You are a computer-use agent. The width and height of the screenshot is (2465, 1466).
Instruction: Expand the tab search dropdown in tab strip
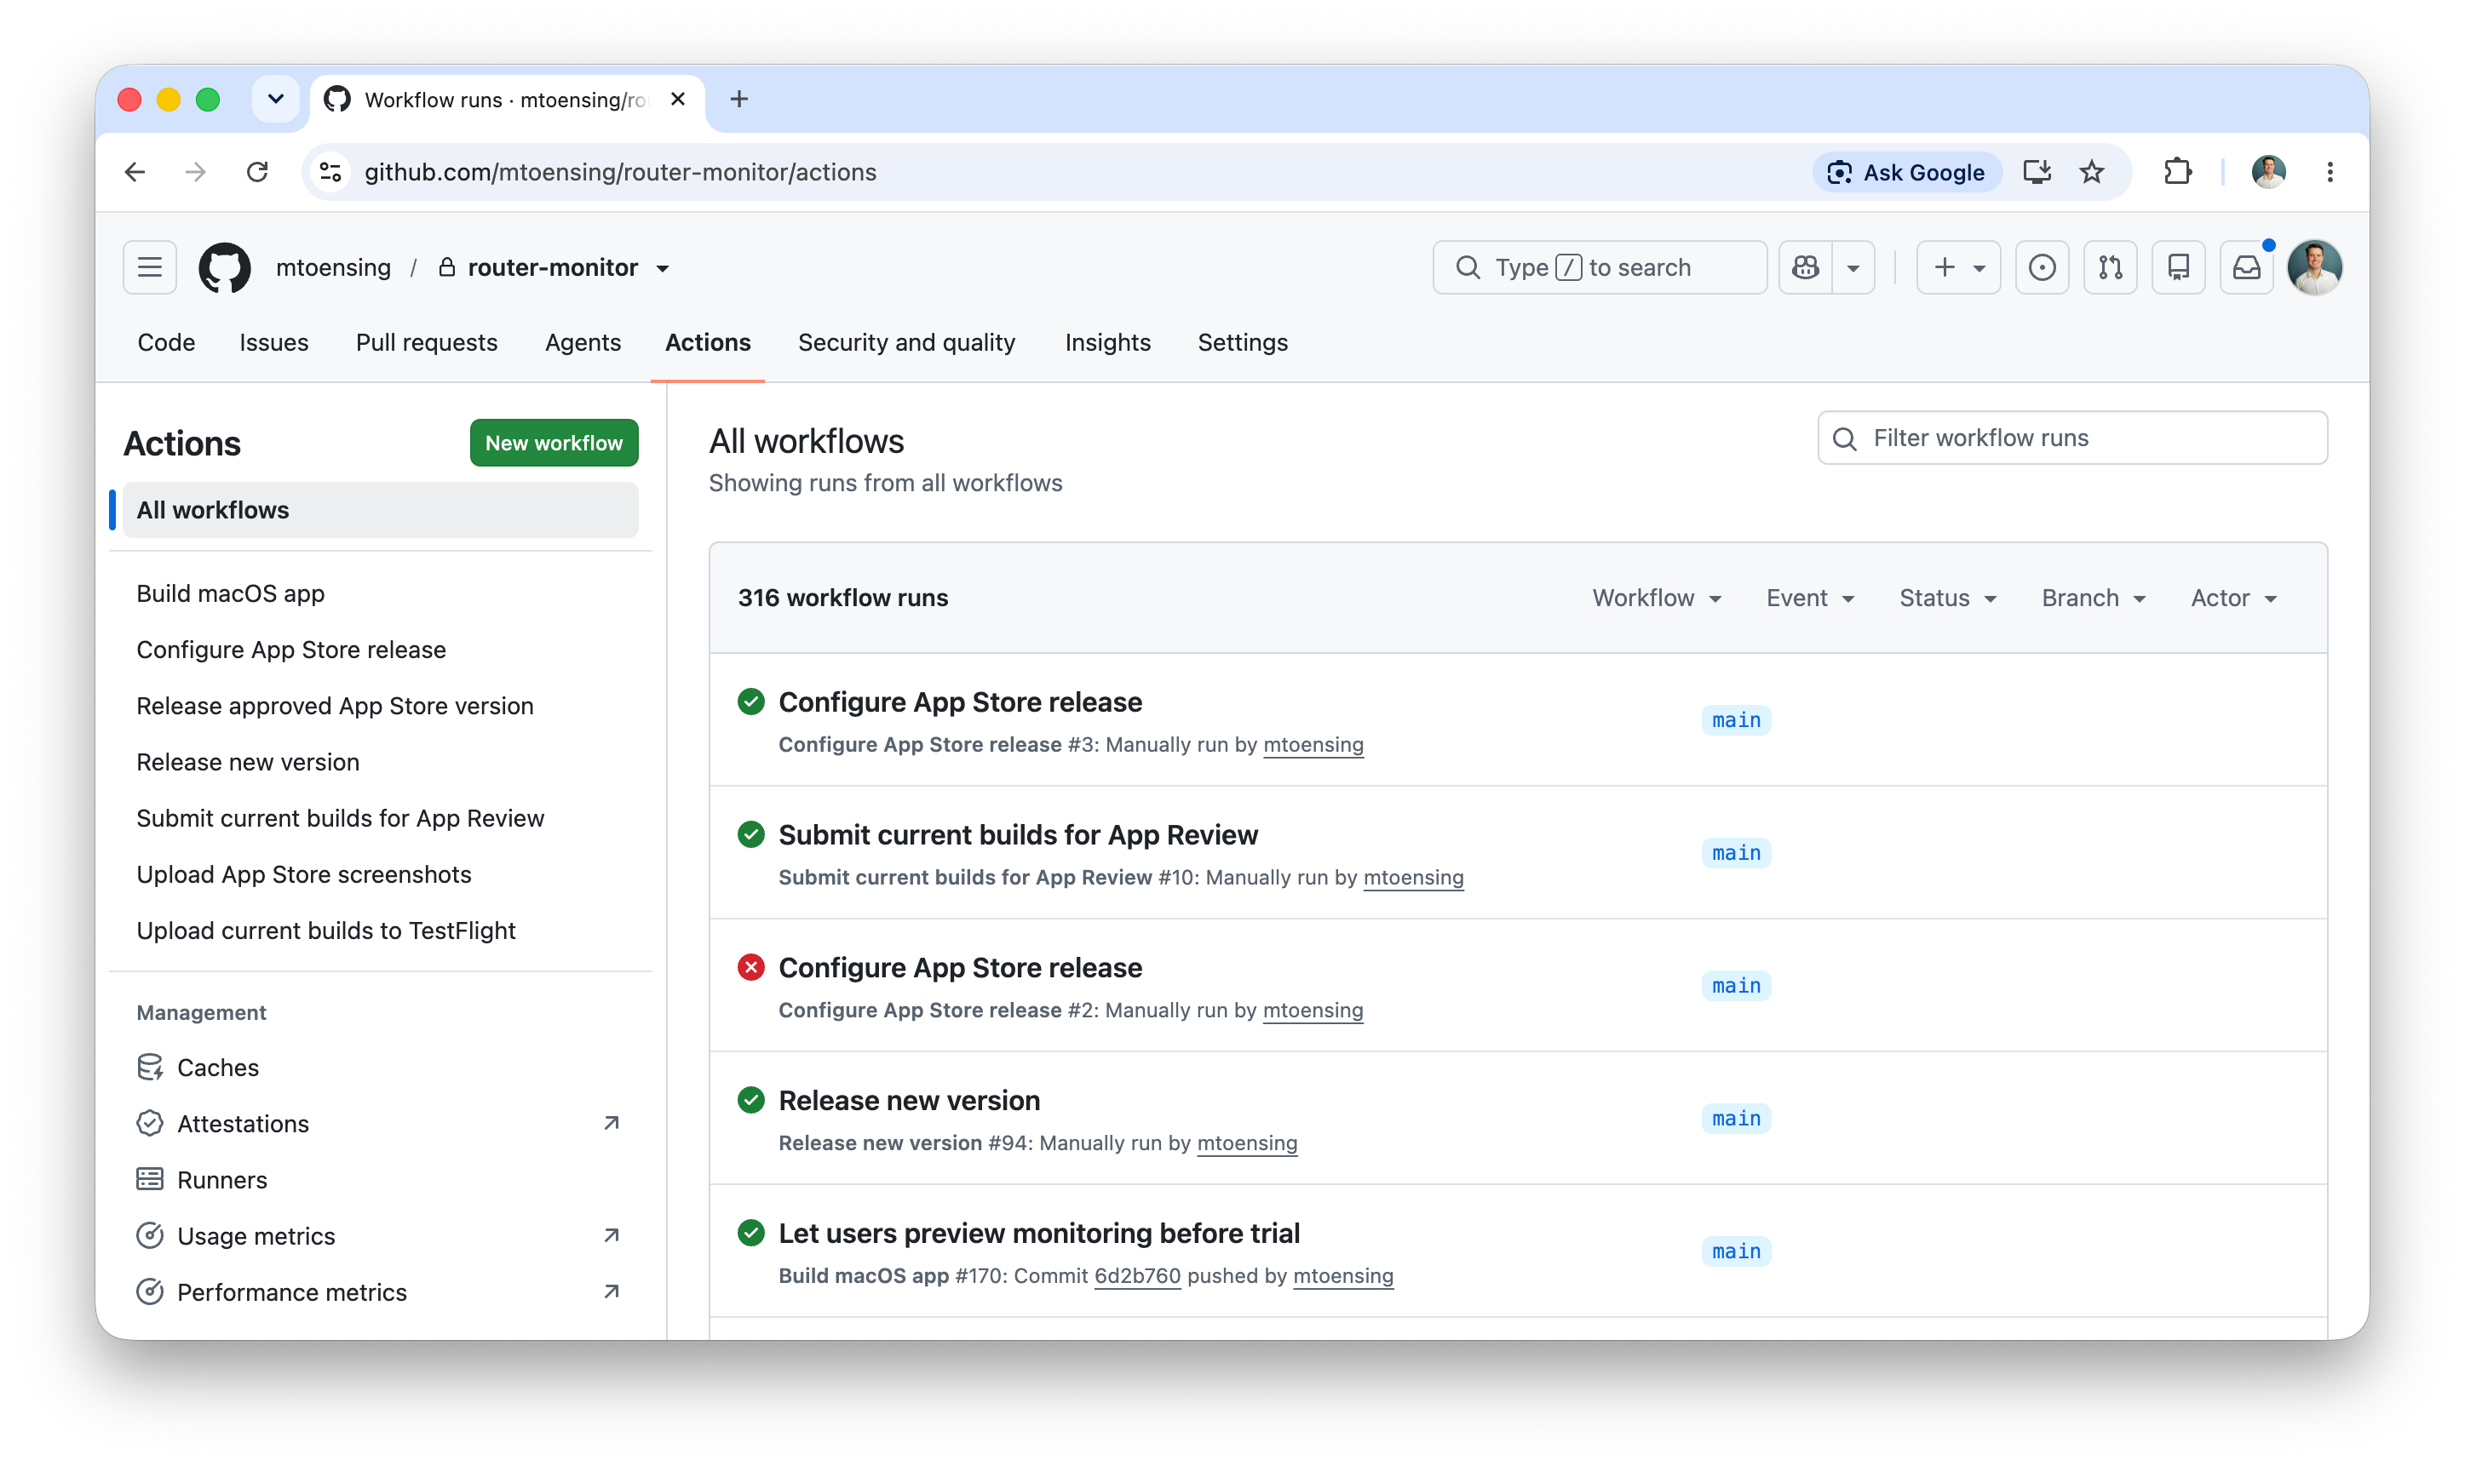click(276, 100)
